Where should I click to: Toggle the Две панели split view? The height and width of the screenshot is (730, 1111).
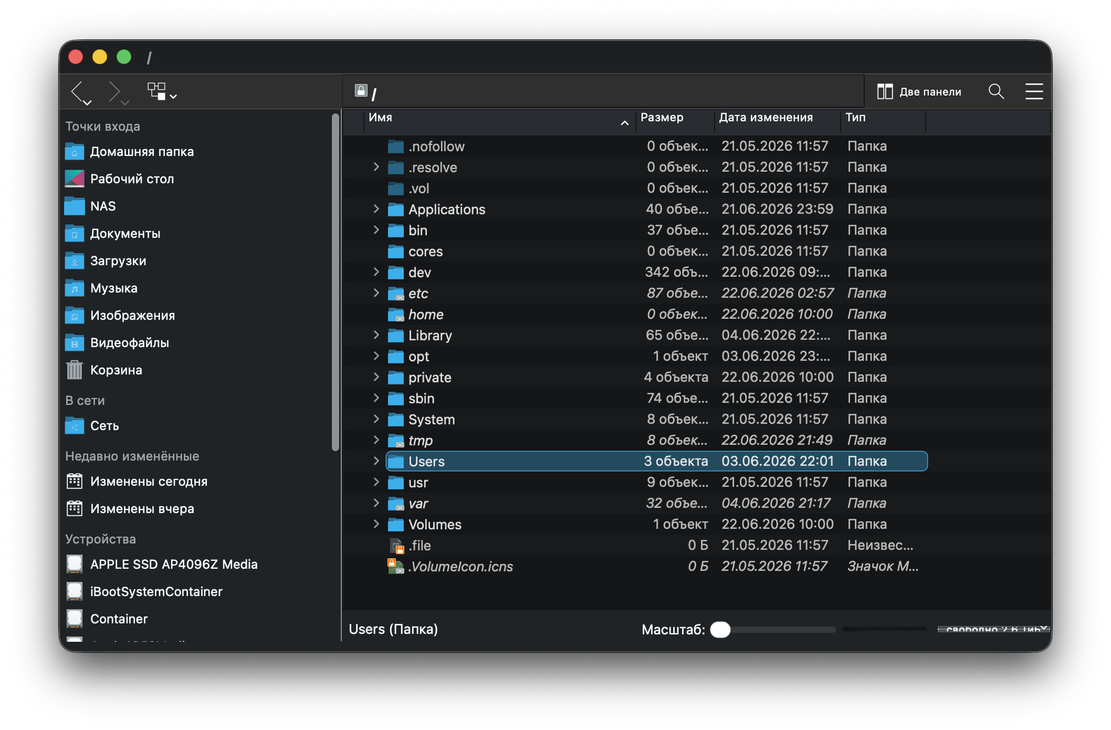[919, 92]
